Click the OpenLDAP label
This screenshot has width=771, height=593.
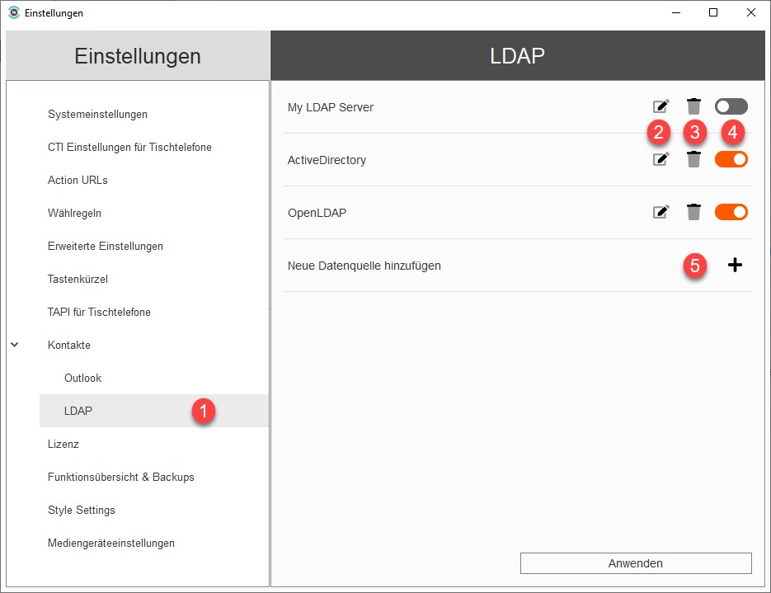click(x=317, y=213)
